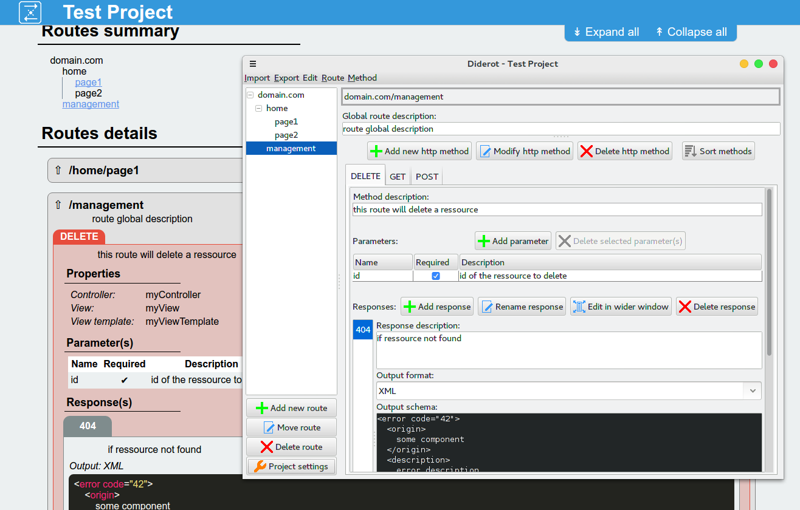Click Add new http method button

point(419,151)
